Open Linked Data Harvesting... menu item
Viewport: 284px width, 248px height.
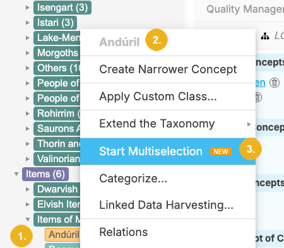tap(168, 205)
